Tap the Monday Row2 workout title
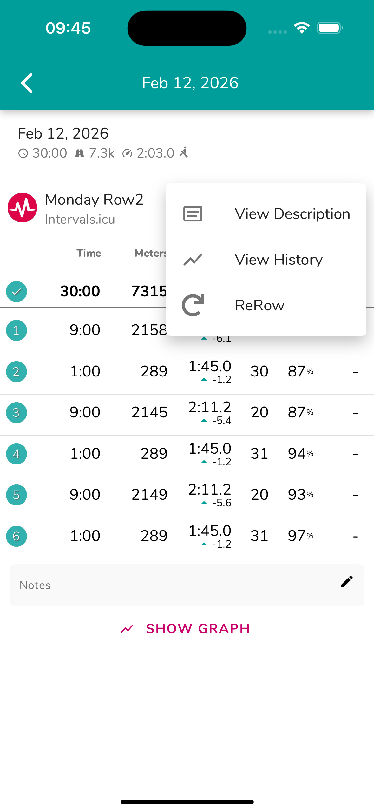Image resolution: width=374 pixels, height=812 pixels. coord(94,200)
